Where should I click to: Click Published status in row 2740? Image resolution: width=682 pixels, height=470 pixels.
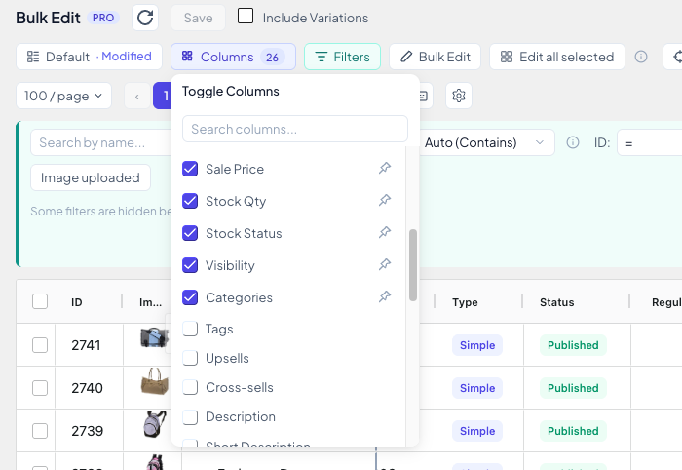click(573, 388)
